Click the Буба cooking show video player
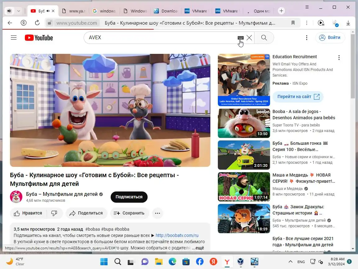The height and width of the screenshot is (269, 358). tap(110, 110)
